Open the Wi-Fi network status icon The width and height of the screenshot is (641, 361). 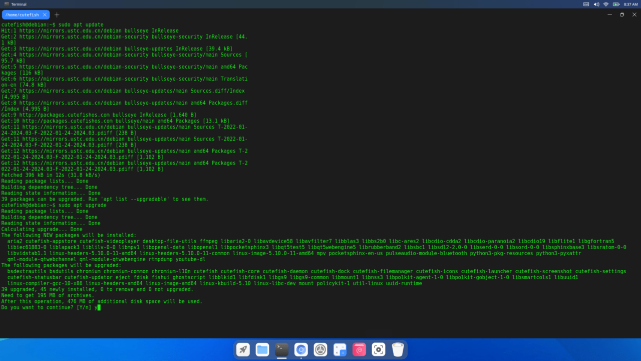[x=605, y=4]
